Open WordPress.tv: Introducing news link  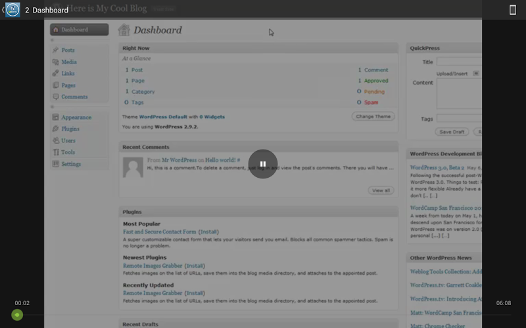coord(446,299)
